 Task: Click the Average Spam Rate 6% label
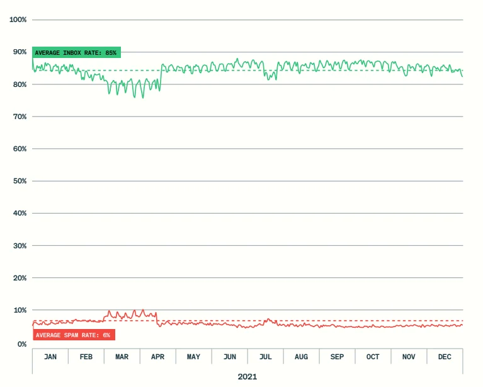tap(73, 335)
